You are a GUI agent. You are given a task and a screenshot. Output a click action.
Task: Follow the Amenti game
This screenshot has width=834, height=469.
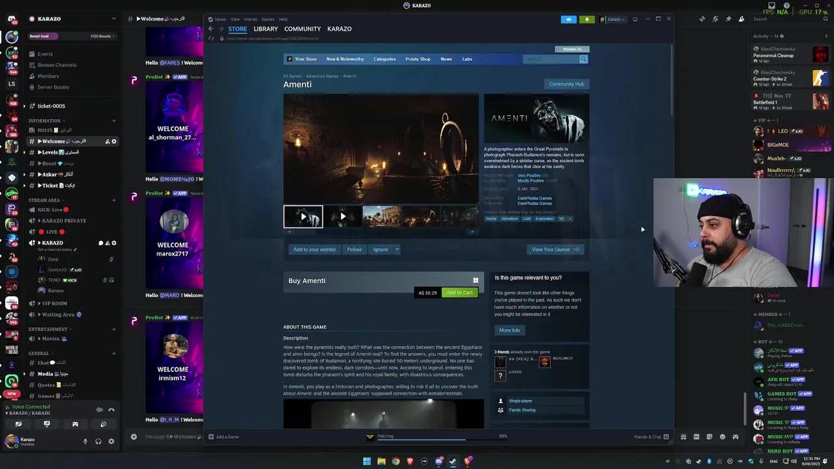pyautogui.click(x=354, y=249)
